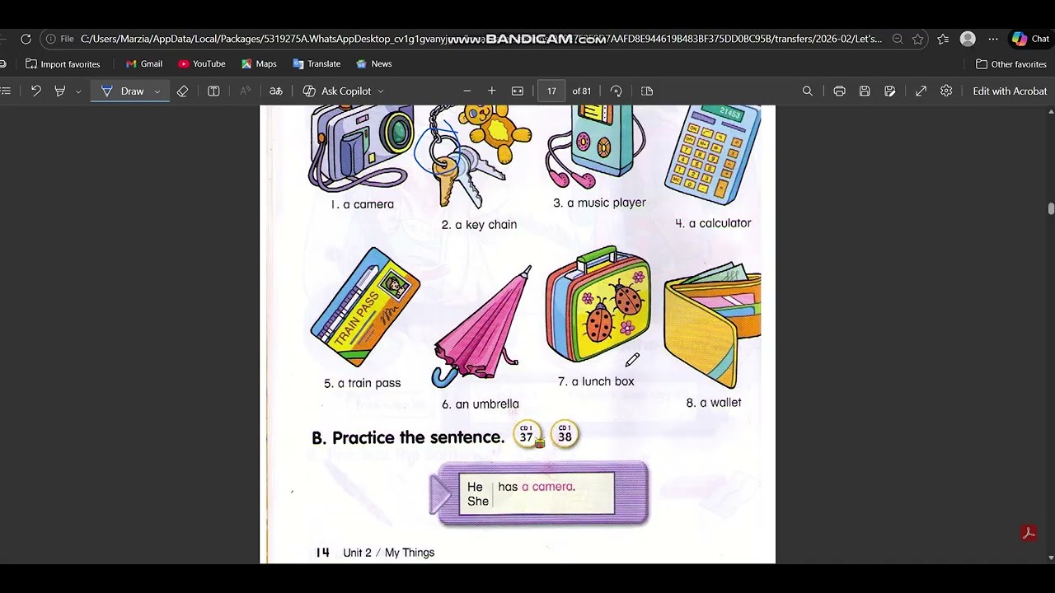
Task: Toggle the PDF table of contents
Action: (x=7, y=91)
